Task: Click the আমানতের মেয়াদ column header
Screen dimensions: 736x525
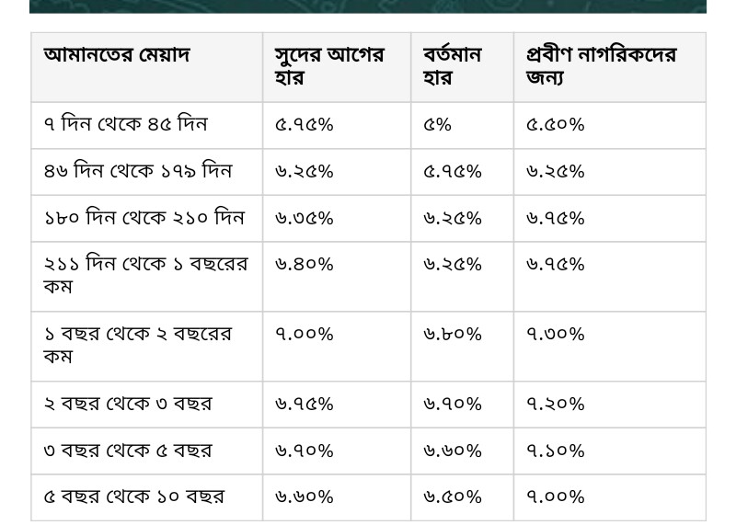Action: pos(147,67)
